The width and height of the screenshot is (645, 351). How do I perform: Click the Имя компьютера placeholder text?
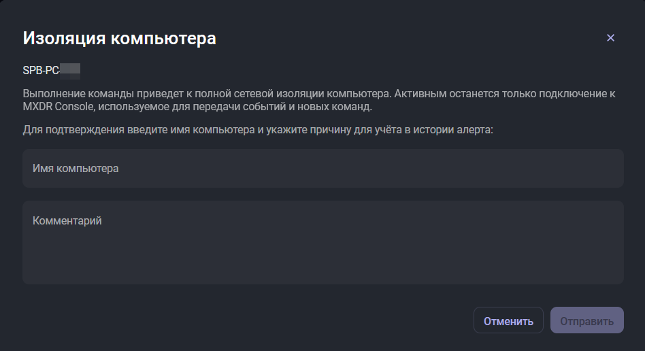click(76, 169)
